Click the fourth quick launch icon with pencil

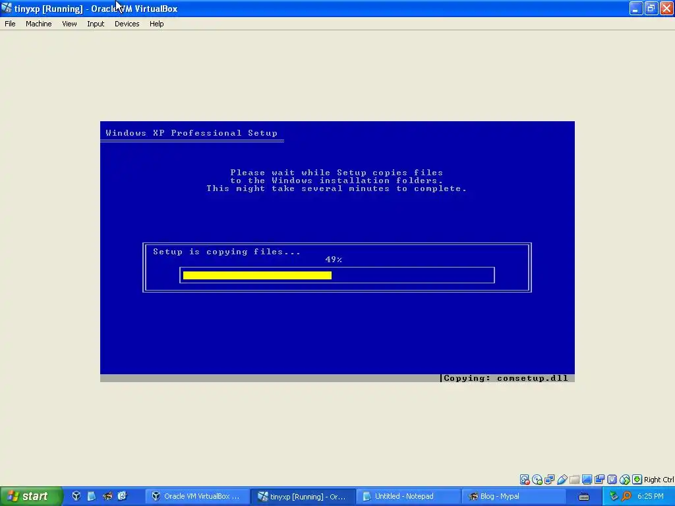point(122,495)
